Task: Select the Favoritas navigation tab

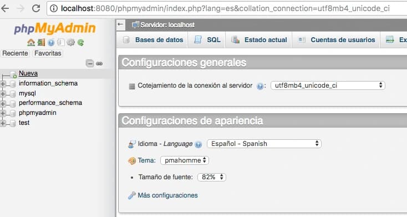Action: 48,53
